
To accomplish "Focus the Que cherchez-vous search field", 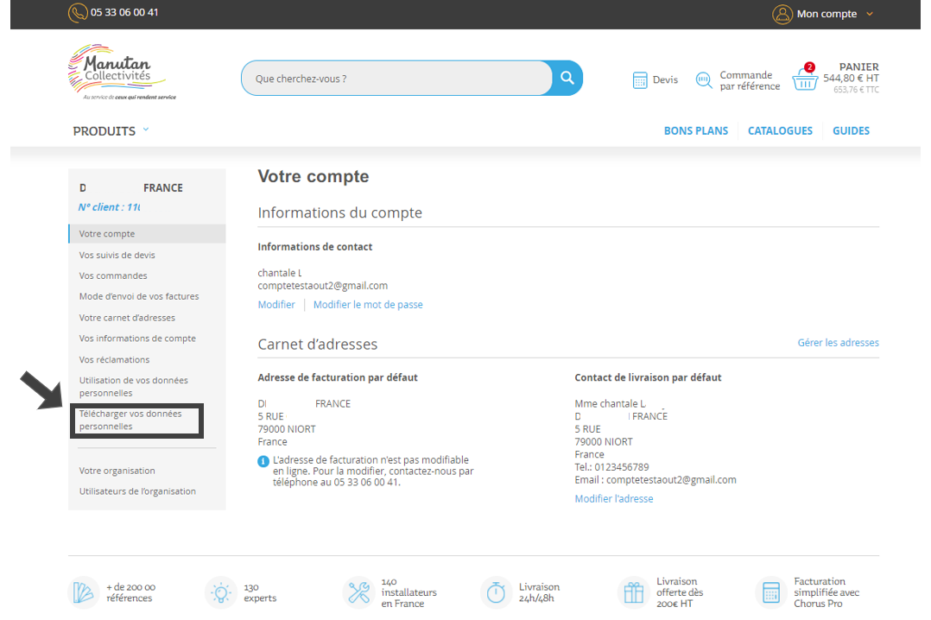I will point(397,79).
